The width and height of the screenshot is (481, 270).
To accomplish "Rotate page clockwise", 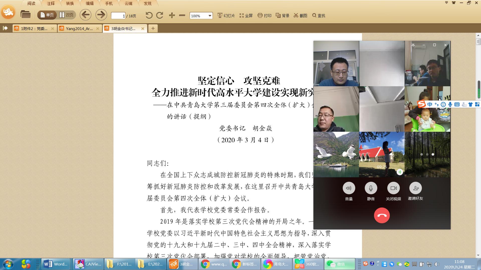I will pyautogui.click(x=160, y=15).
